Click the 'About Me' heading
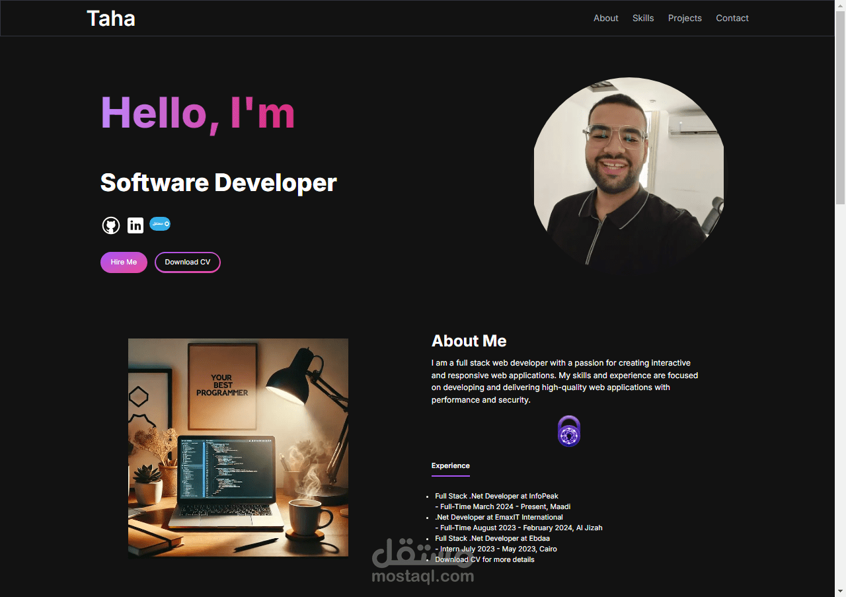The image size is (846, 597). pyautogui.click(x=469, y=341)
